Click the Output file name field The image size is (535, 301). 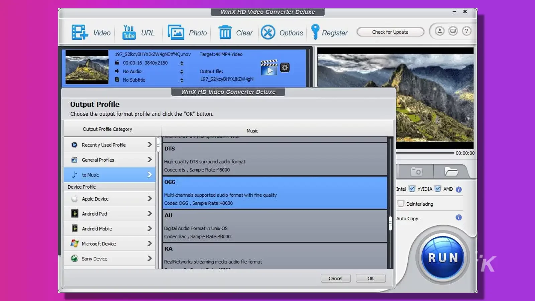pyautogui.click(x=227, y=79)
